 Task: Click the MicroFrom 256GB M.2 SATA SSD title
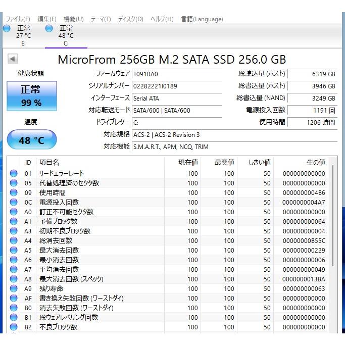coord(172,60)
